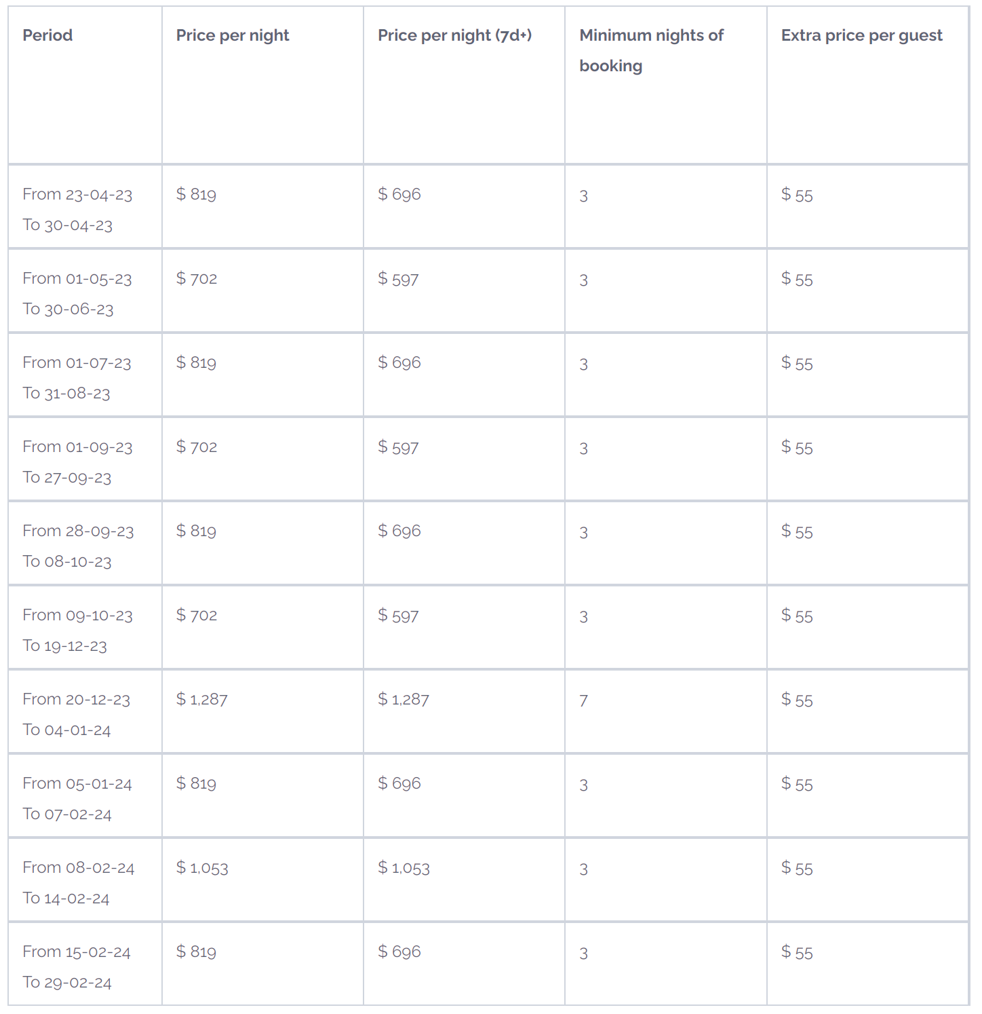Select the period From 01-09-23 To 27-09-23

pos(77,462)
